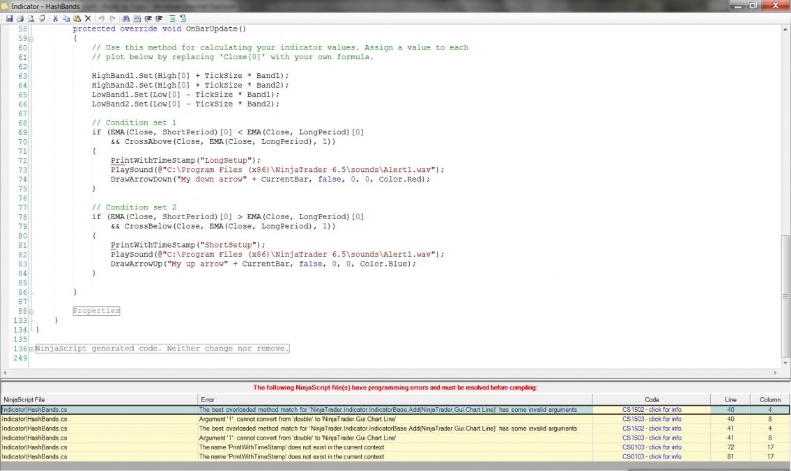Sort by the Line column header
The height and width of the screenshot is (471, 791).
[730, 399]
